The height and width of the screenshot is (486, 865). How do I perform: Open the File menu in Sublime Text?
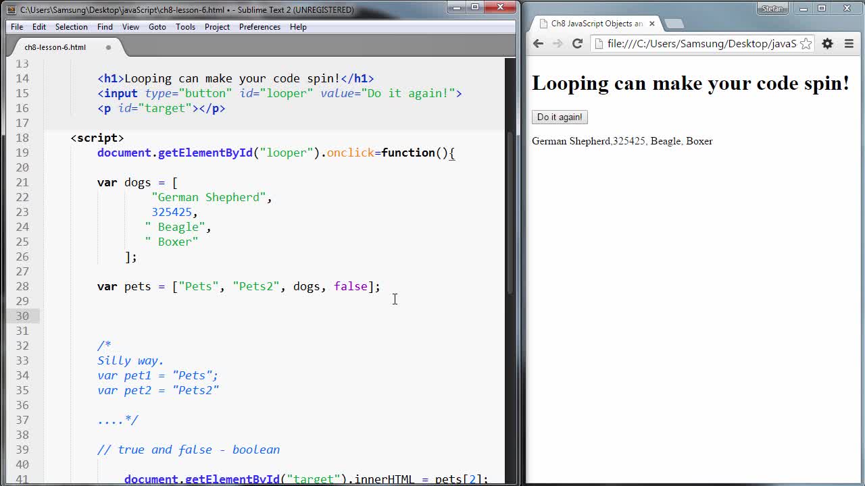click(x=17, y=27)
